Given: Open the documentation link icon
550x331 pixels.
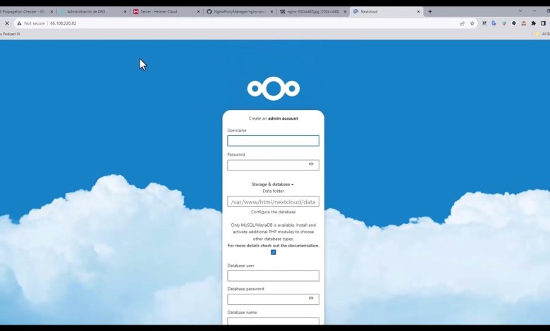Looking at the screenshot, I should coord(274,252).
